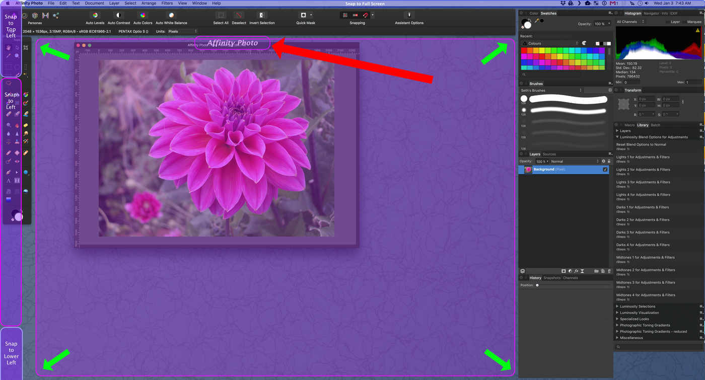The width and height of the screenshot is (705, 380).
Task: Switch to the Develop persona
Action: point(35,16)
